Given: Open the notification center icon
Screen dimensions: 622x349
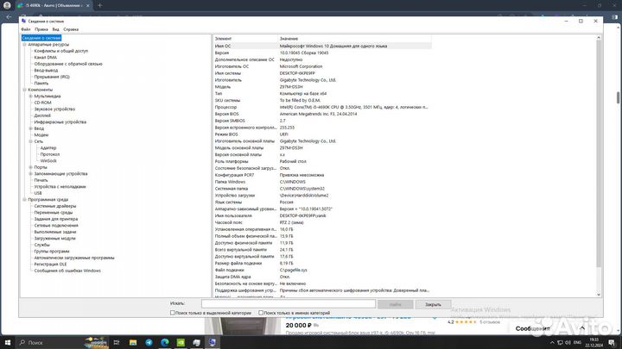Looking at the screenshot, I should click(612, 342).
